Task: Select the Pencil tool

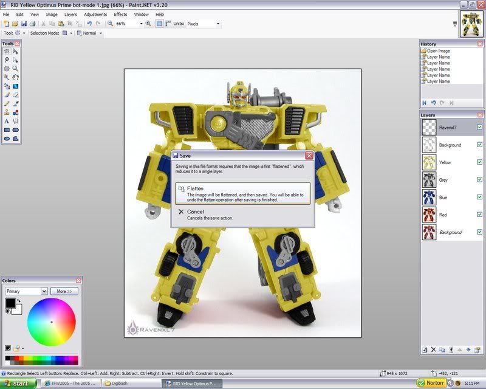Action: [x=7, y=103]
